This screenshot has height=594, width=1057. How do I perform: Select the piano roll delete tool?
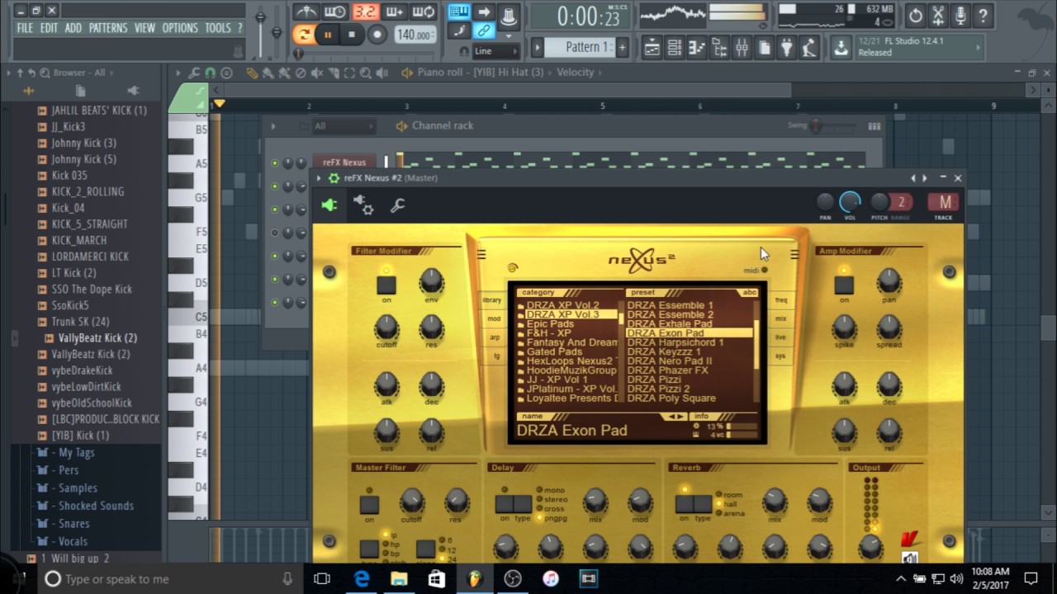click(301, 73)
